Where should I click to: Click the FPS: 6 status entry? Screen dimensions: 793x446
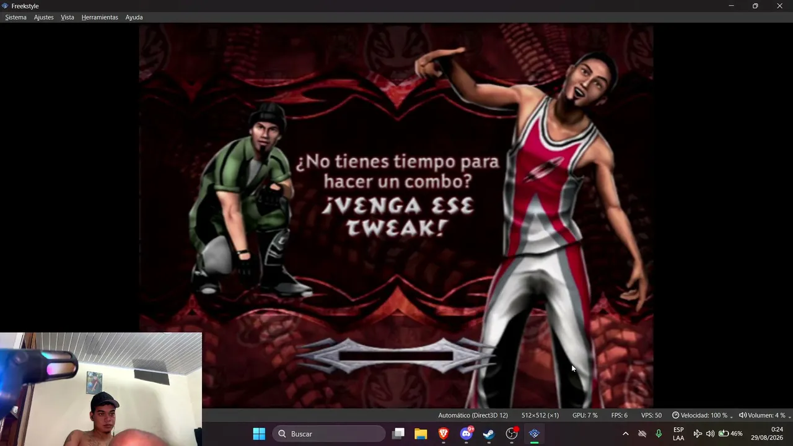(x=619, y=415)
